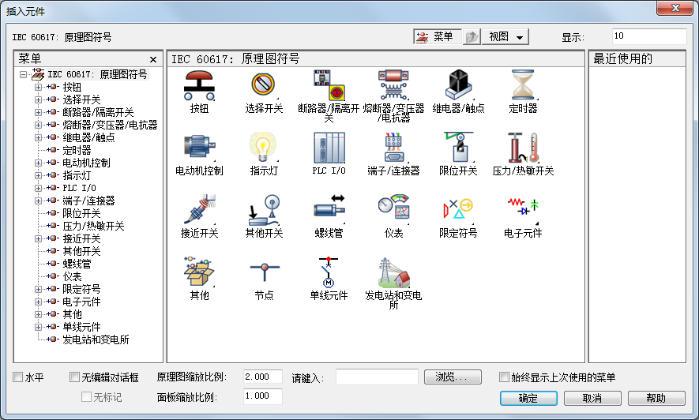This screenshot has width=699, height=420.
Task: Close the 菜单 tree panel with X
Action: pos(153,59)
